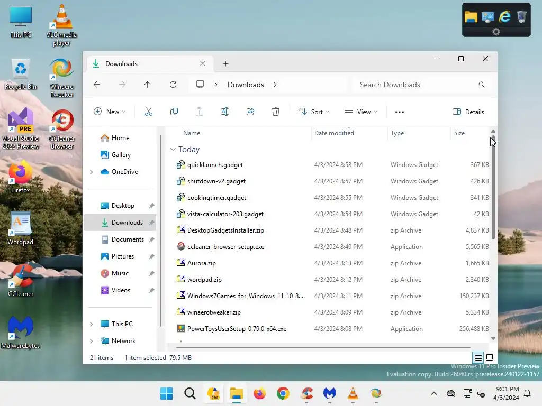This screenshot has height=406, width=542.
Task: Refresh the Downloads folder view
Action: point(173,85)
